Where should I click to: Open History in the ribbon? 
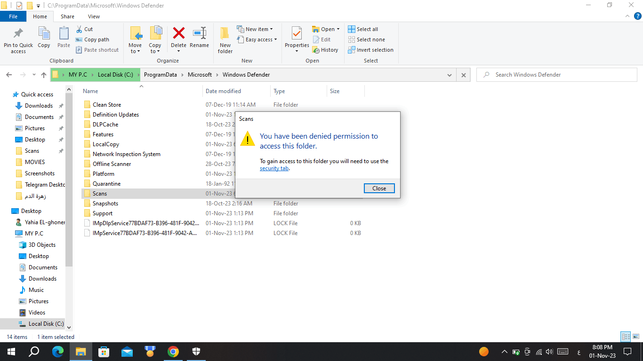[325, 50]
